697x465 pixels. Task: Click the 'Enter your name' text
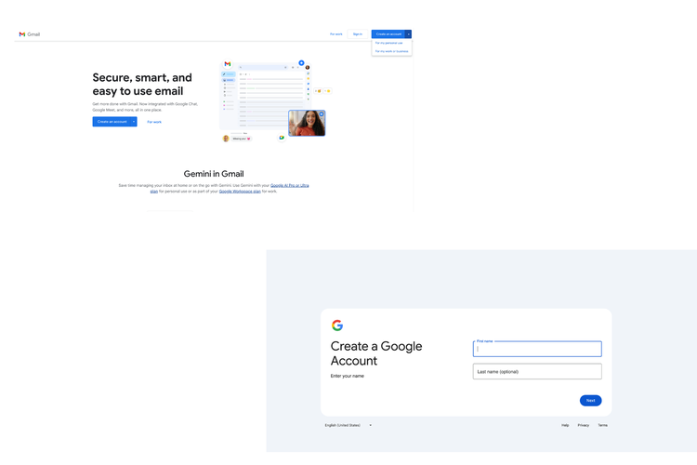[348, 376]
